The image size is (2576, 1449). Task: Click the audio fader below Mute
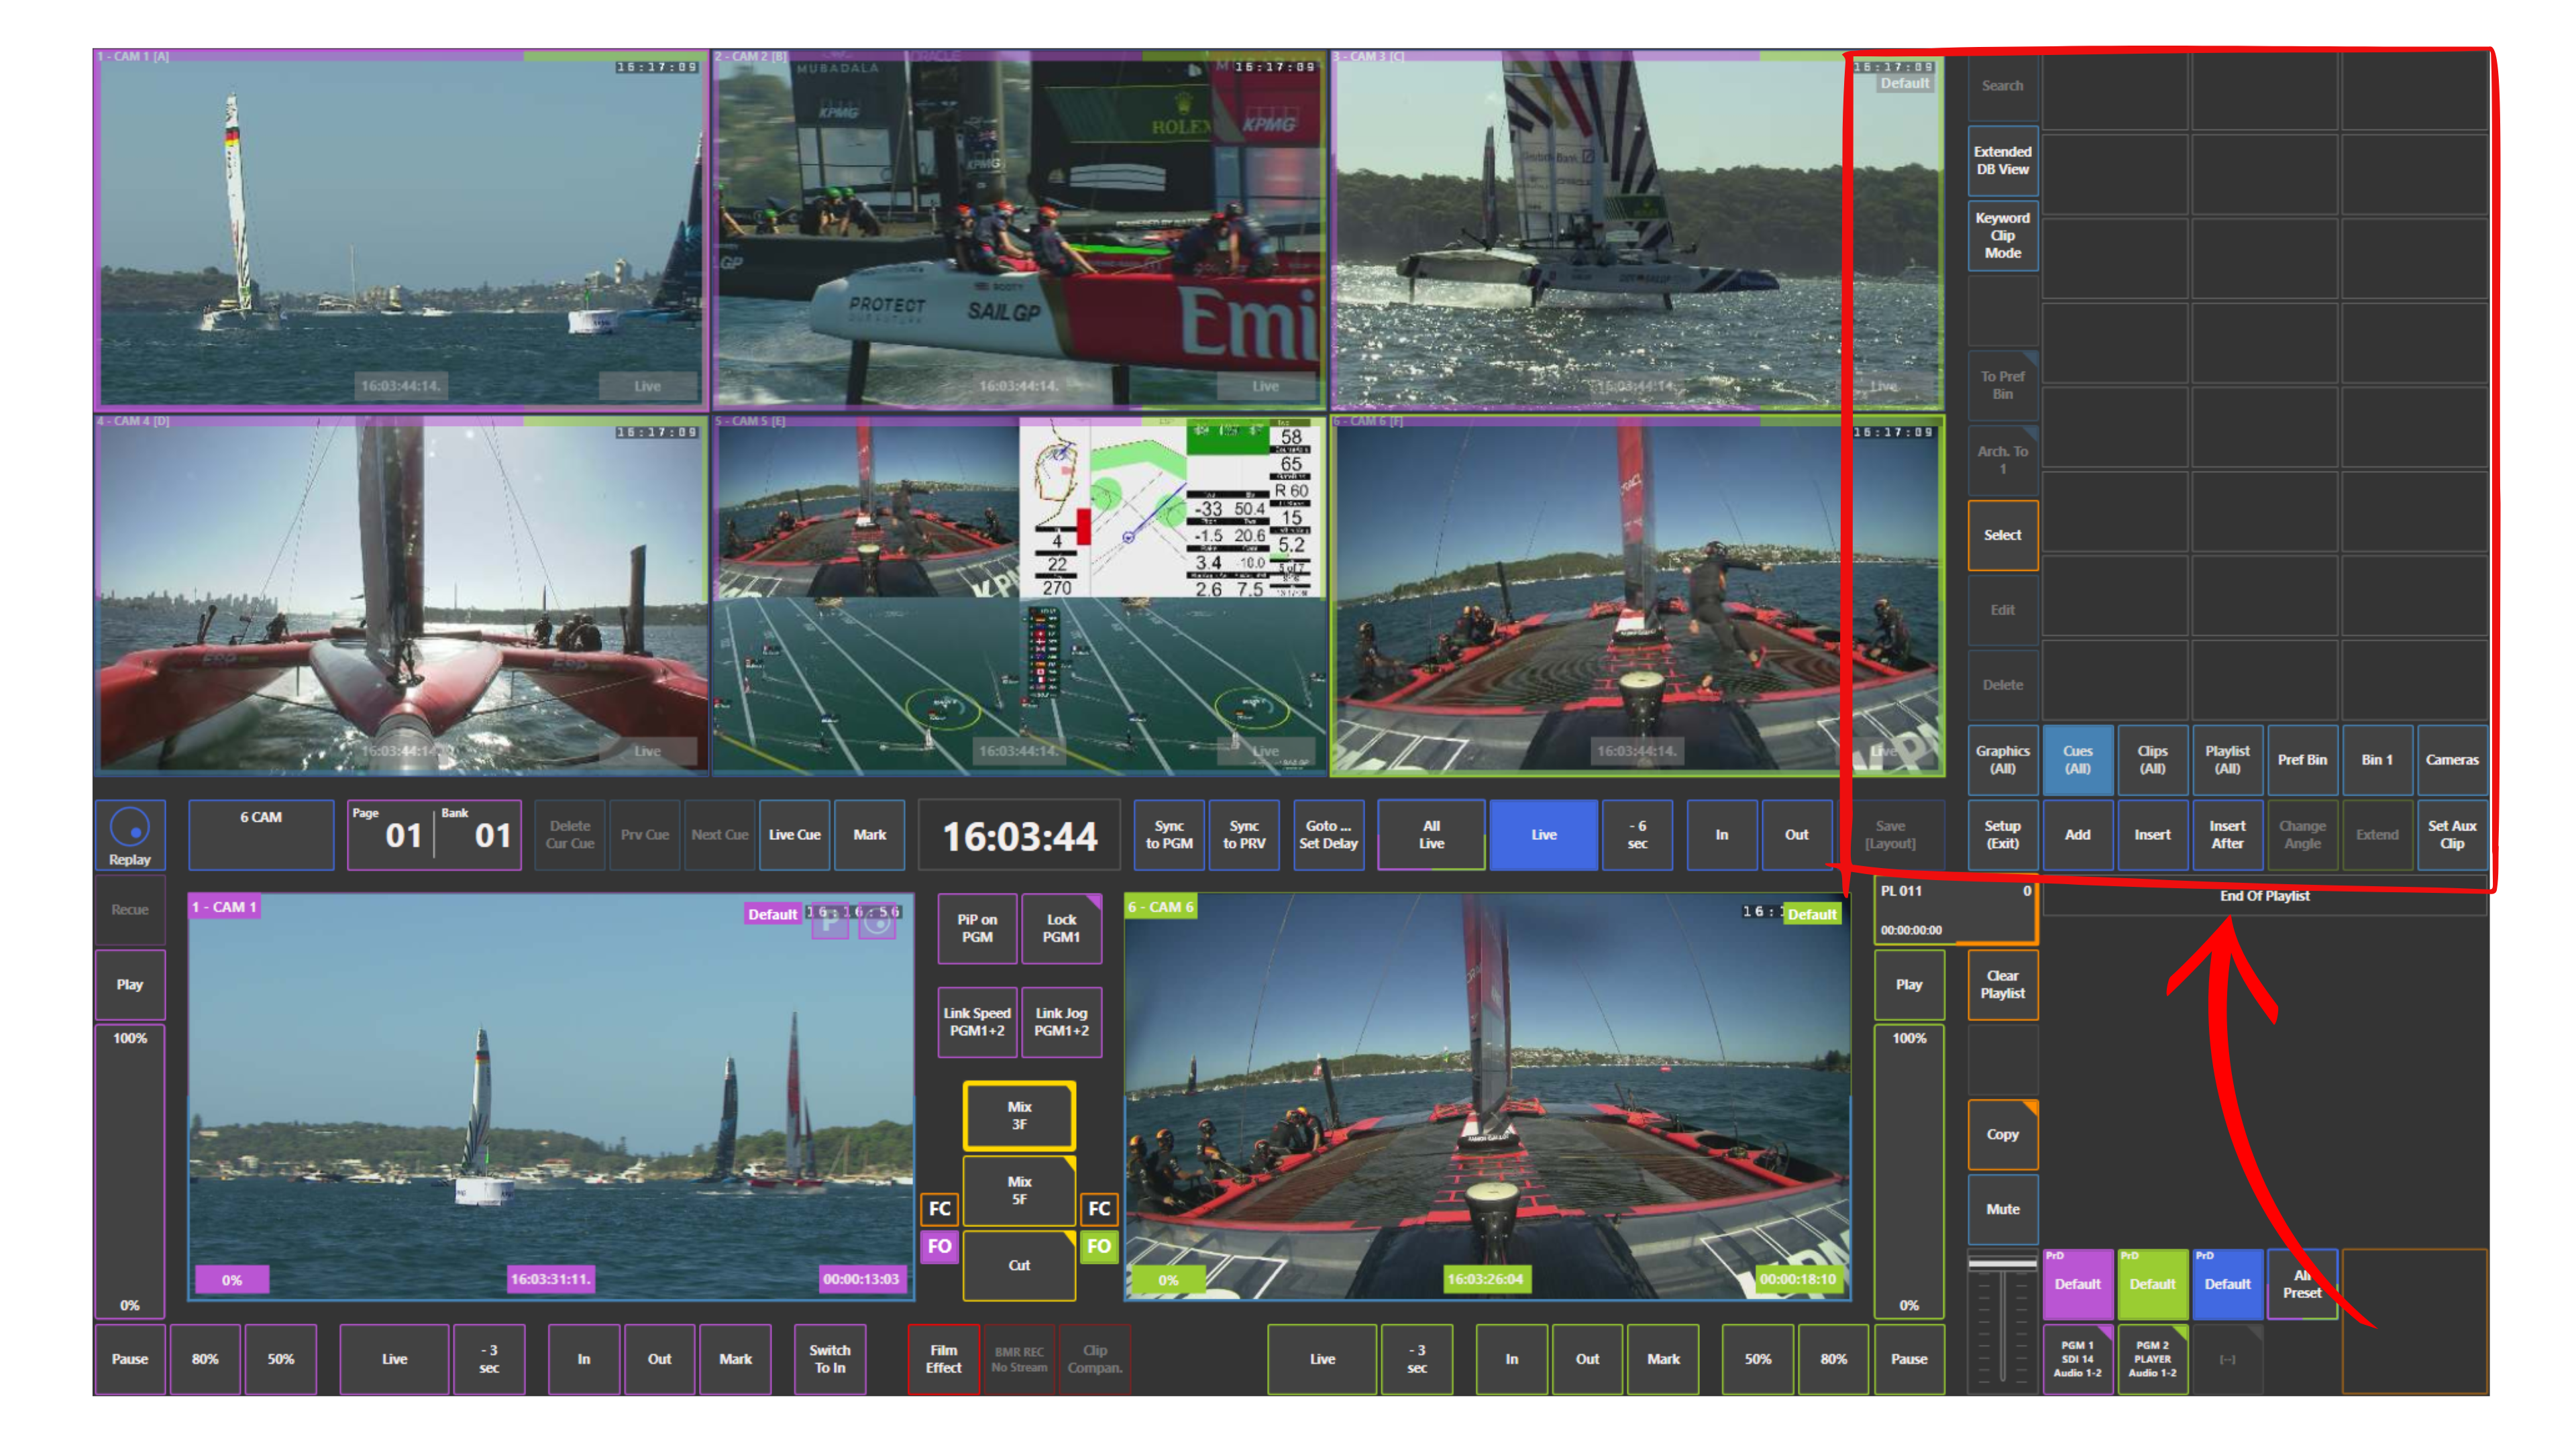tap(2002, 1322)
